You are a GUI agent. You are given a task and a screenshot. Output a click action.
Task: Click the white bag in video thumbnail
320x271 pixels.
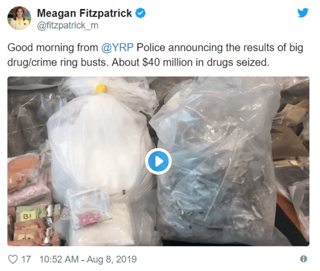(x=100, y=143)
